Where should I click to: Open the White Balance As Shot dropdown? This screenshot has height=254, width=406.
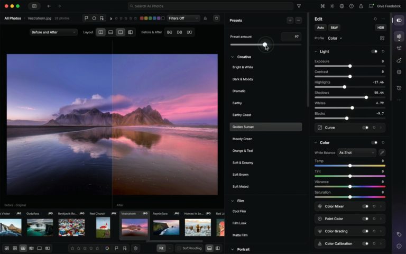click(x=356, y=152)
